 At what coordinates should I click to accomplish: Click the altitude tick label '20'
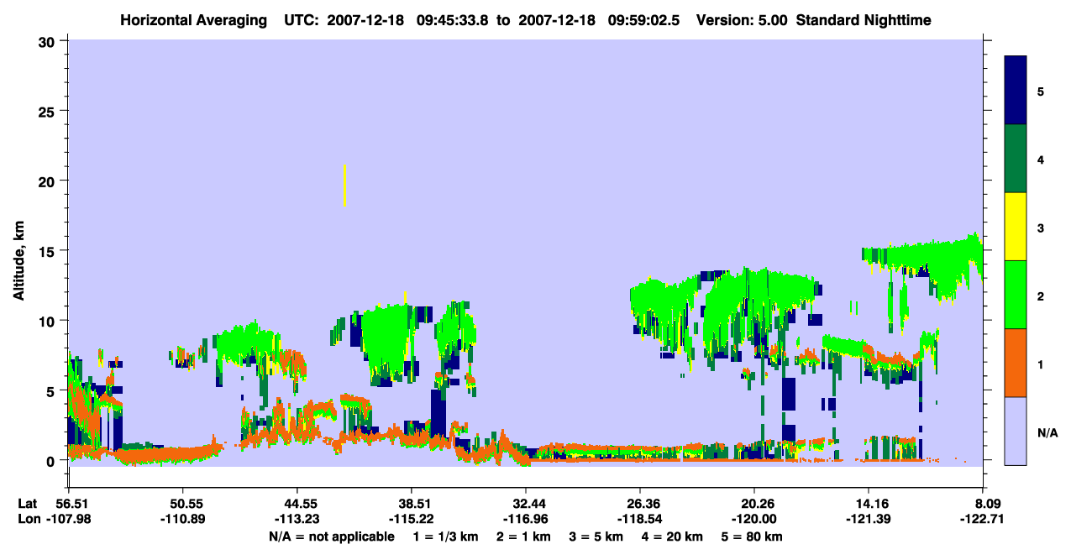[49, 181]
